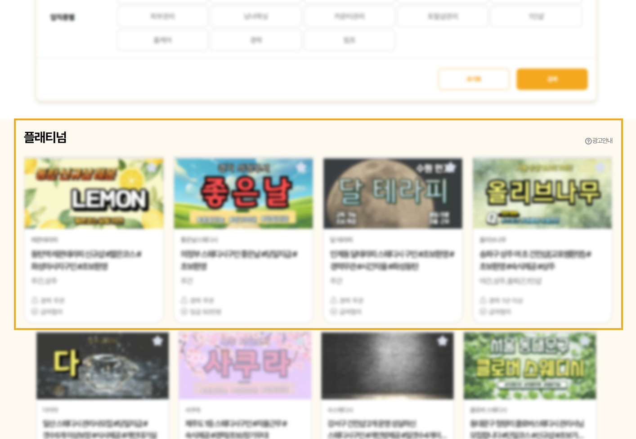The height and width of the screenshot is (439, 636).
Task: Star the dark diamond 다 listing
Action: 157,341
